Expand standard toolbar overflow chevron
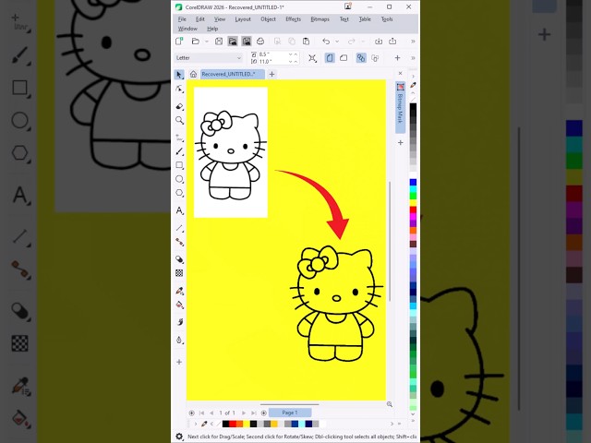The height and width of the screenshot is (443, 591). coord(413,41)
